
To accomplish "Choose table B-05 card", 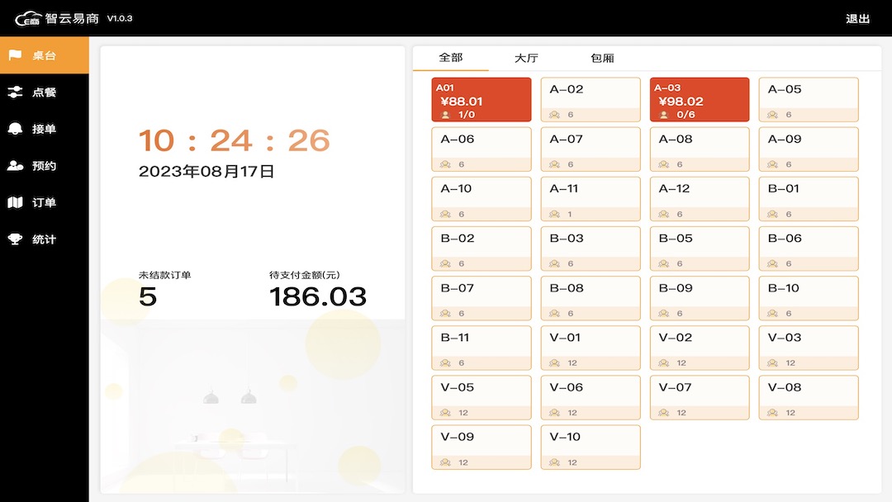I will pyautogui.click(x=699, y=249).
